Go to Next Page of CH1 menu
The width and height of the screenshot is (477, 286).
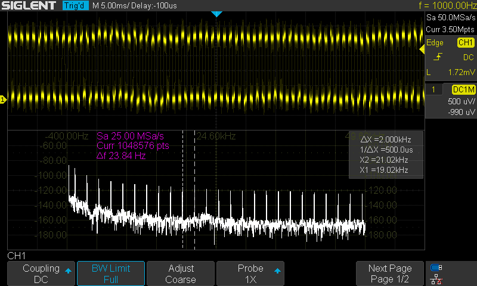[x=389, y=273]
